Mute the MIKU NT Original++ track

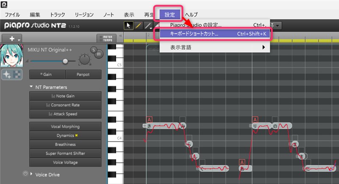click(x=99, y=54)
